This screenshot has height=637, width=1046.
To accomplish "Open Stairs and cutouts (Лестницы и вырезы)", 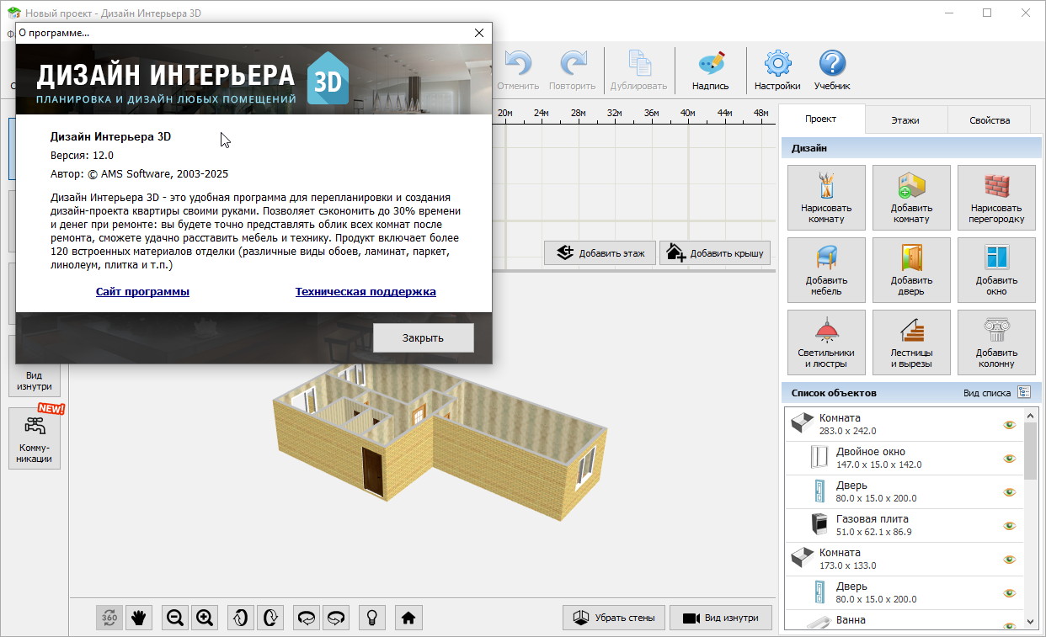I will pyautogui.click(x=911, y=342).
